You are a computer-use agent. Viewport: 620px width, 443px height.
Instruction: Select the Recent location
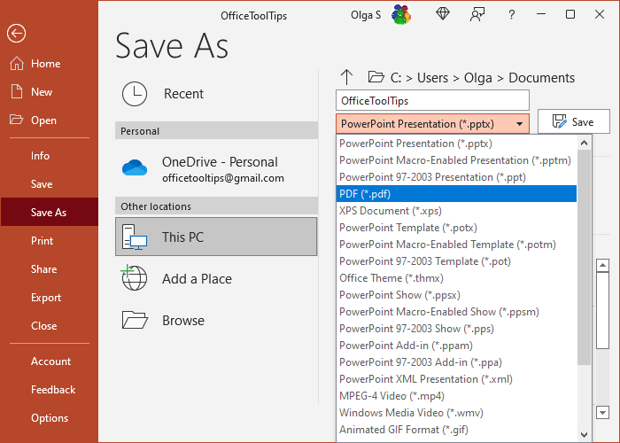point(216,94)
